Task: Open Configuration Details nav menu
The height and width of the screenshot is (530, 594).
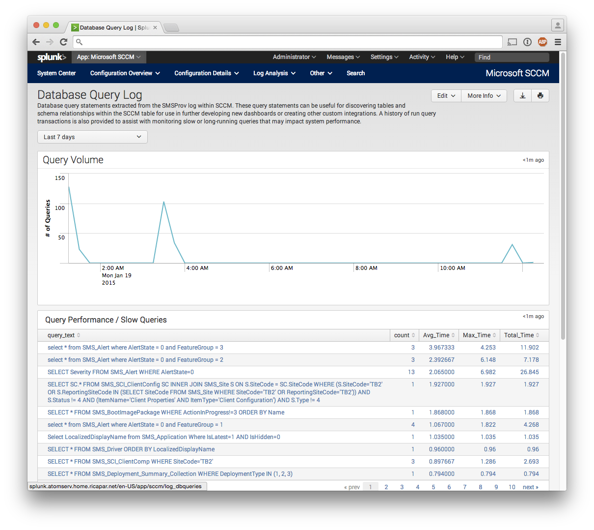Action: tap(207, 73)
